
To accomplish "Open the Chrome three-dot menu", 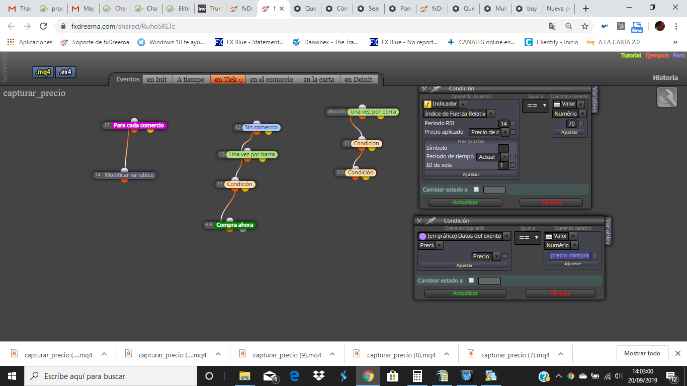I will pos(676,26).
